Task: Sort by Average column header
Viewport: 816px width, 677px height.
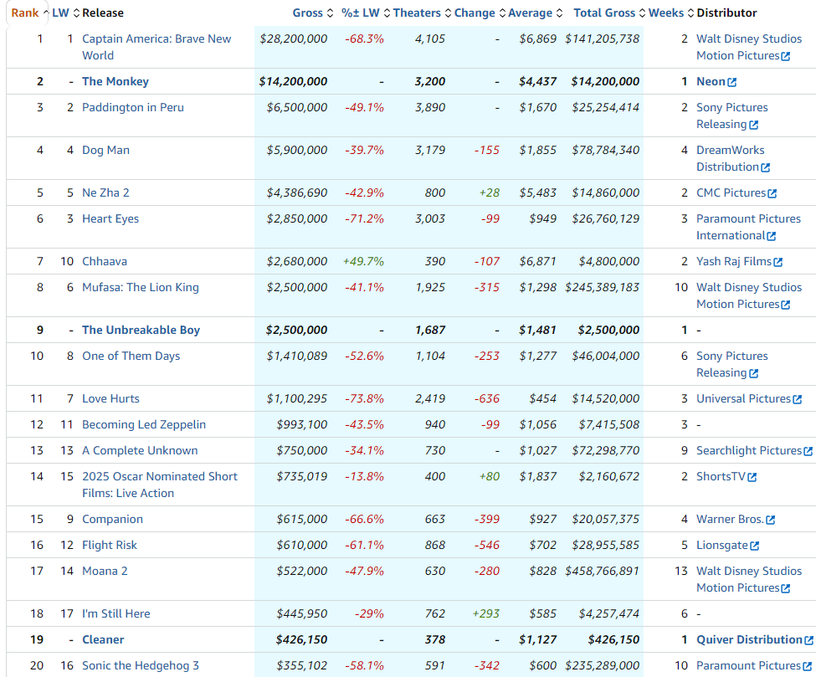Action: pos(530,13)
